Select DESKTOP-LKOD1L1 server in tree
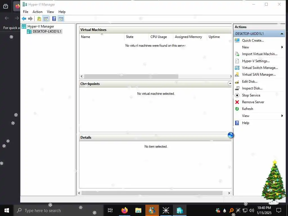The width and height of the screenshot is (288, 216). 44,31
